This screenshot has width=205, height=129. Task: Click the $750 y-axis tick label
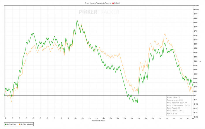point(196,31)
